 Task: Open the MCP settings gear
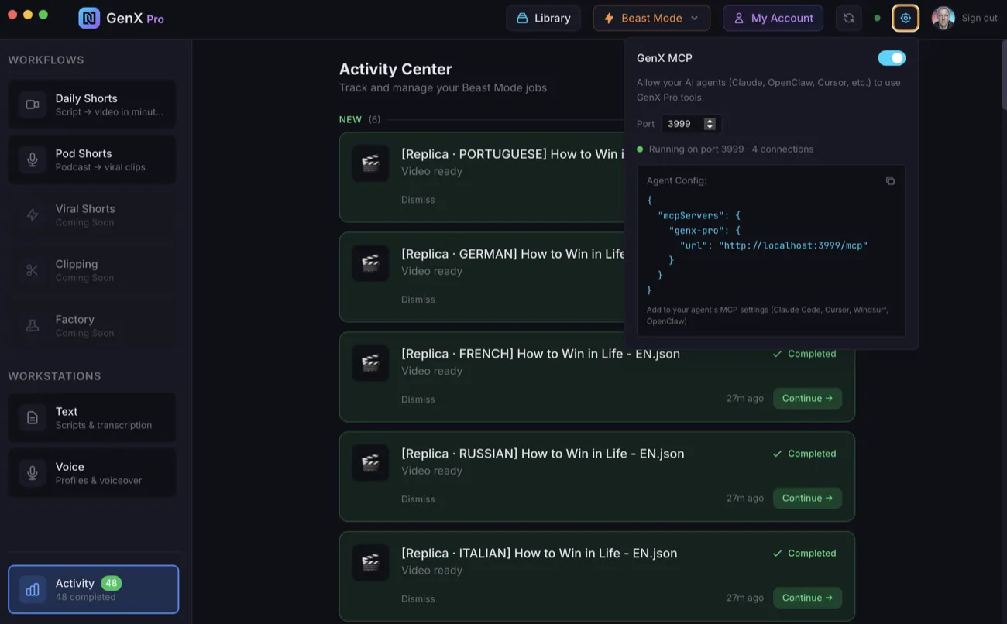click(x=905, y=17)
